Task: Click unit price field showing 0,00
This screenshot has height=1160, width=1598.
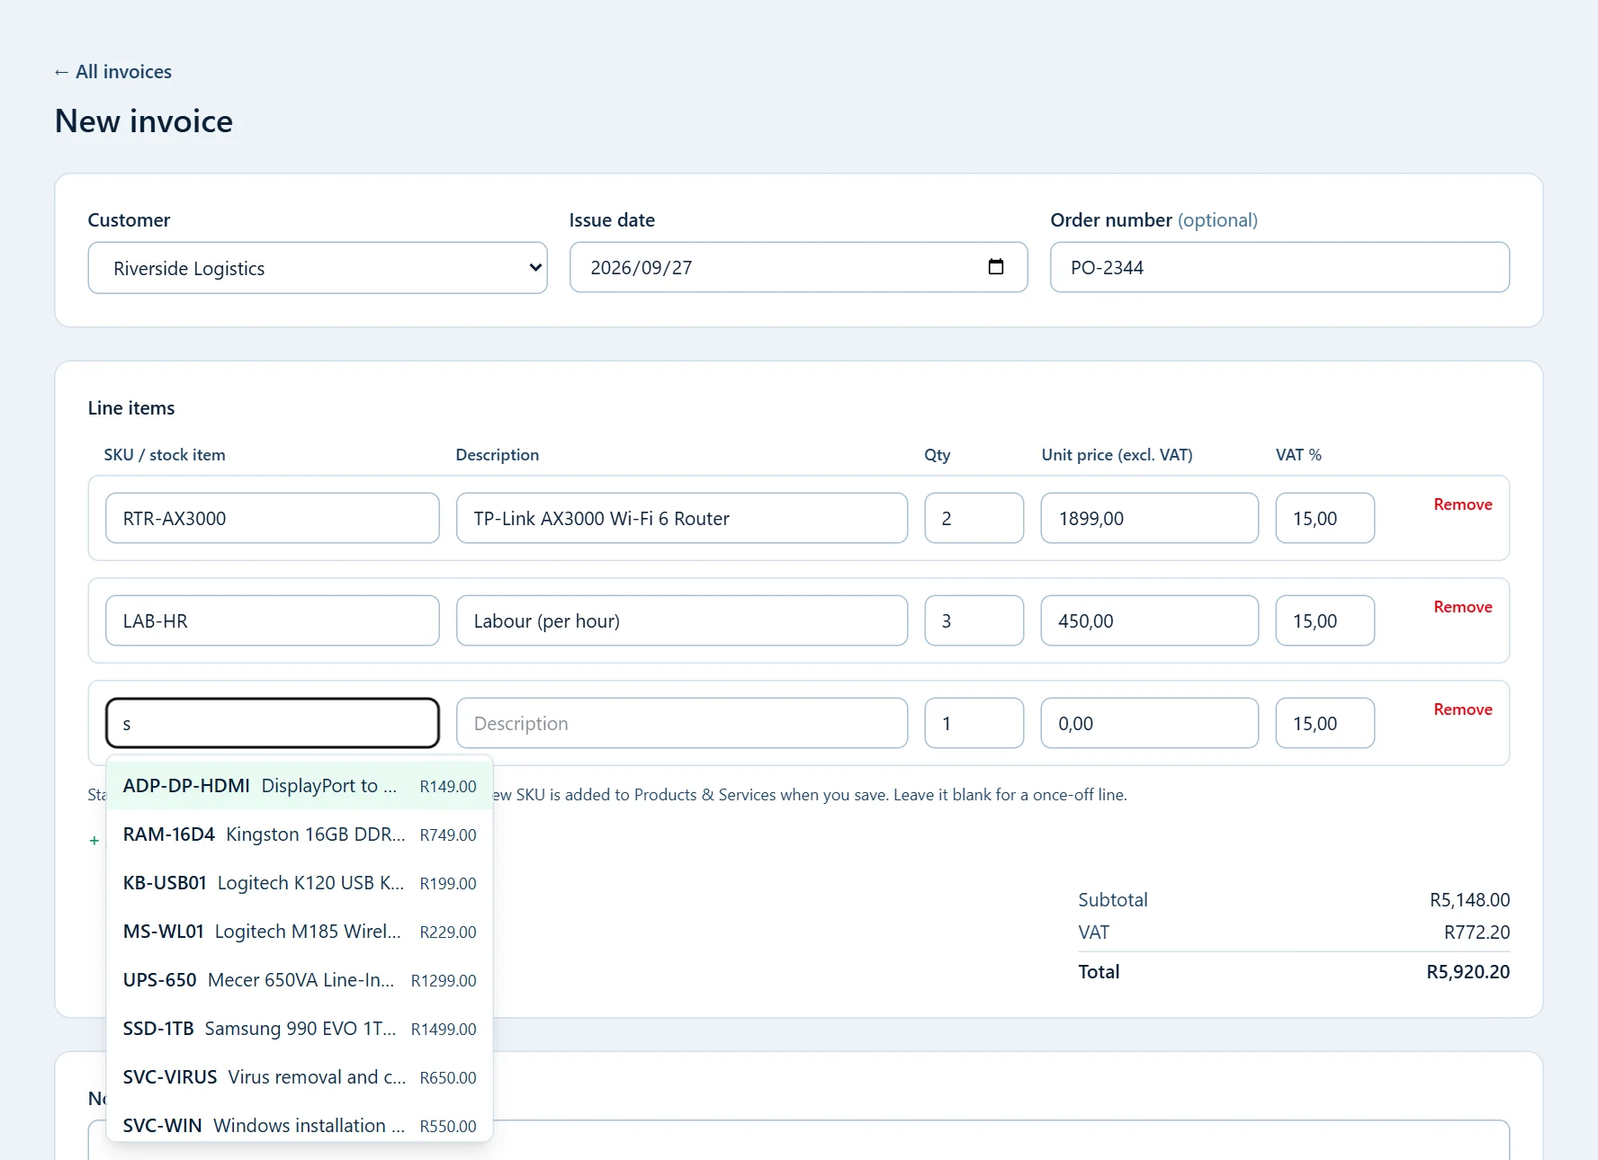Action: [x=1150, y=723]
